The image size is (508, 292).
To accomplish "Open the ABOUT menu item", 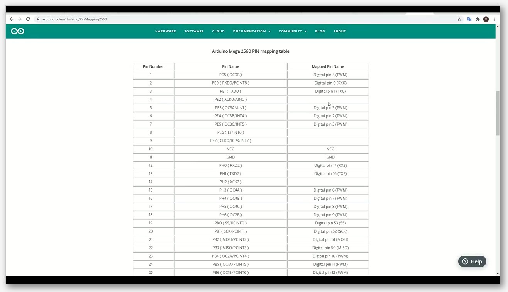I will pyautogui.click(x=340, y=31).
